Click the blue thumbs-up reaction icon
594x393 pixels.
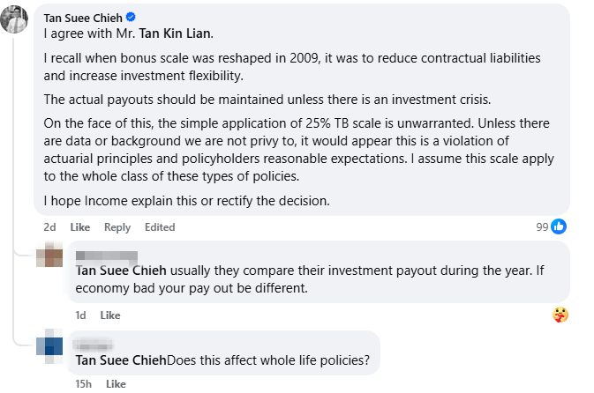tap(559, 226)
